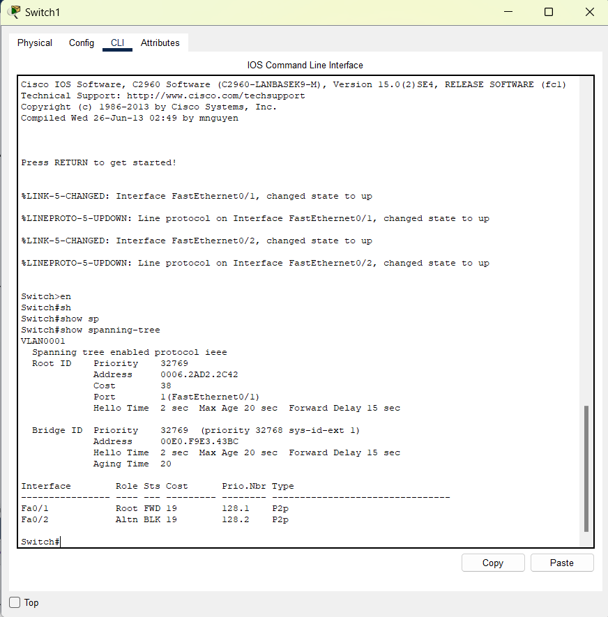
Task: Click the 'Press RETURN to get started!' line
Action: click(x=99, y=162)
